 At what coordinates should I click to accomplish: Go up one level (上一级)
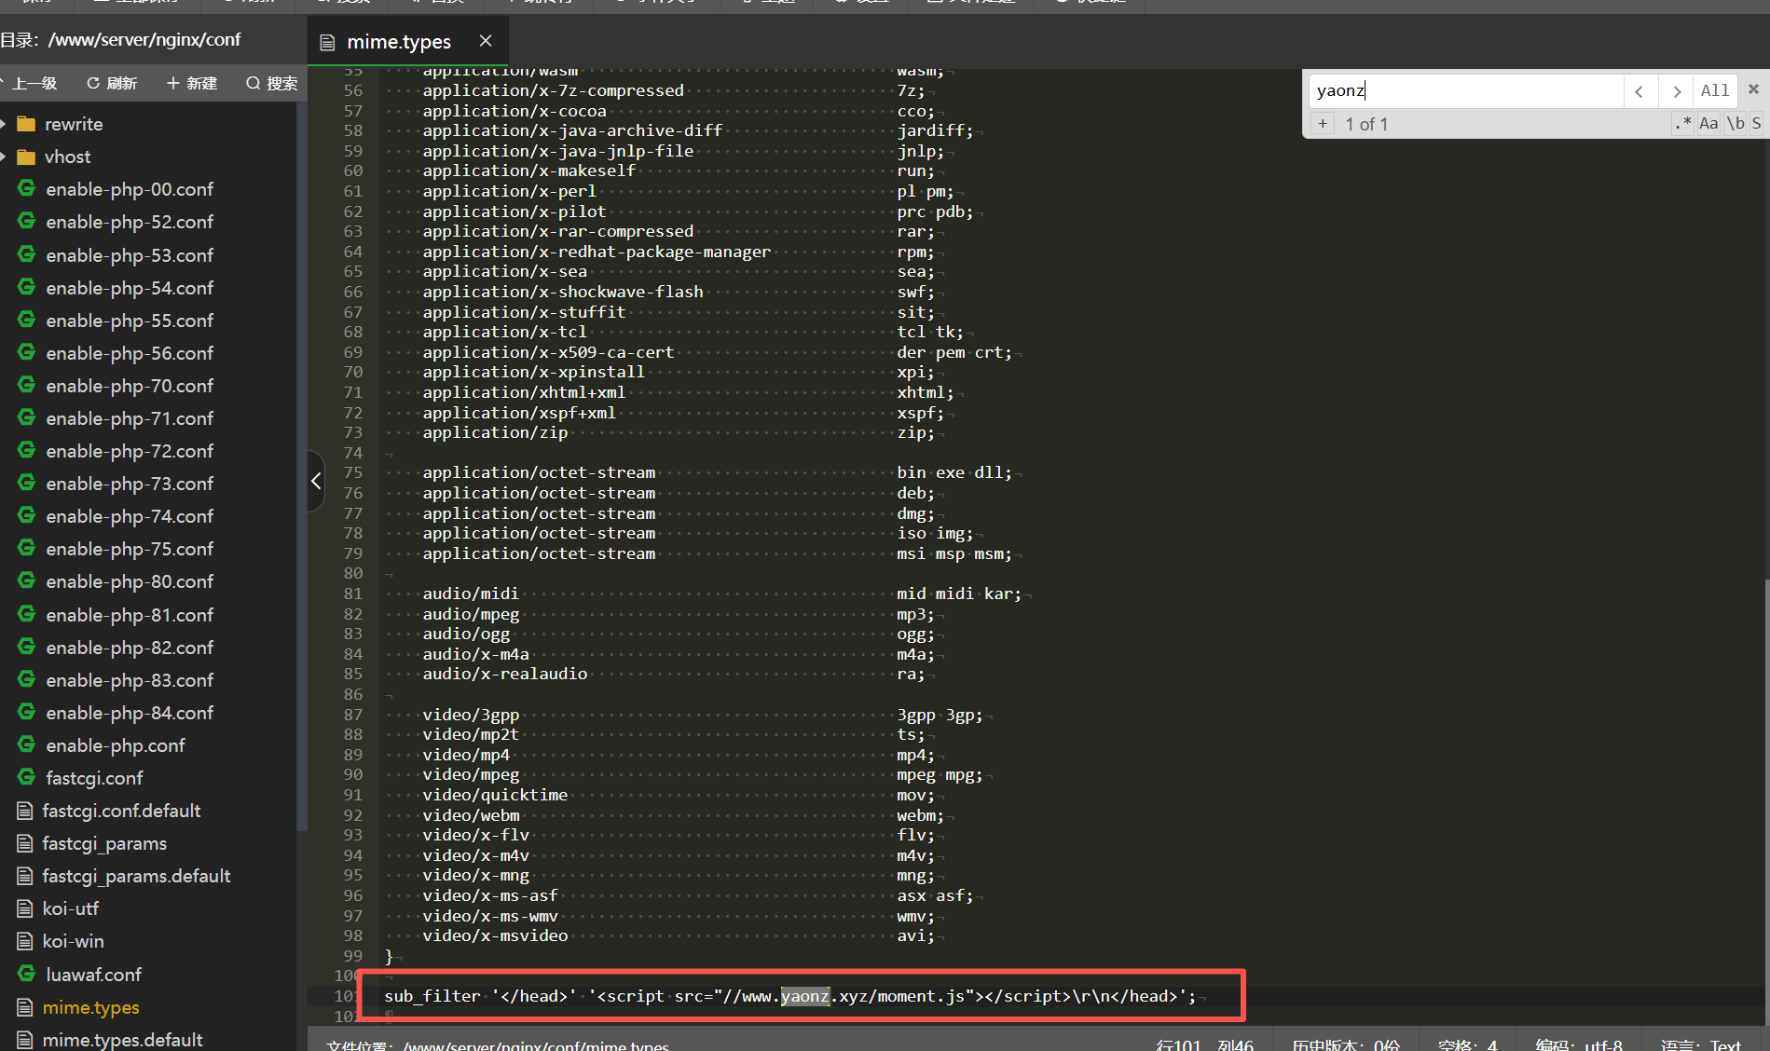33,83
